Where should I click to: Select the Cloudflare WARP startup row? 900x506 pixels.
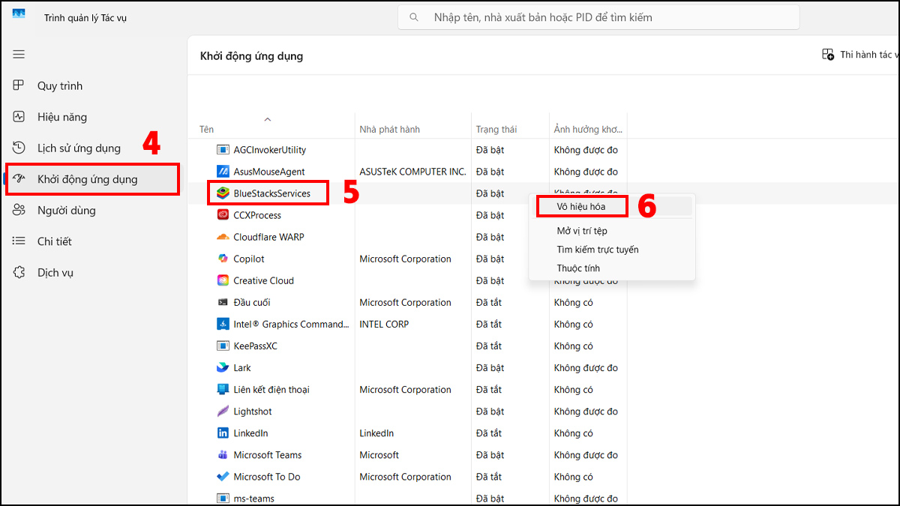point(268,237)
